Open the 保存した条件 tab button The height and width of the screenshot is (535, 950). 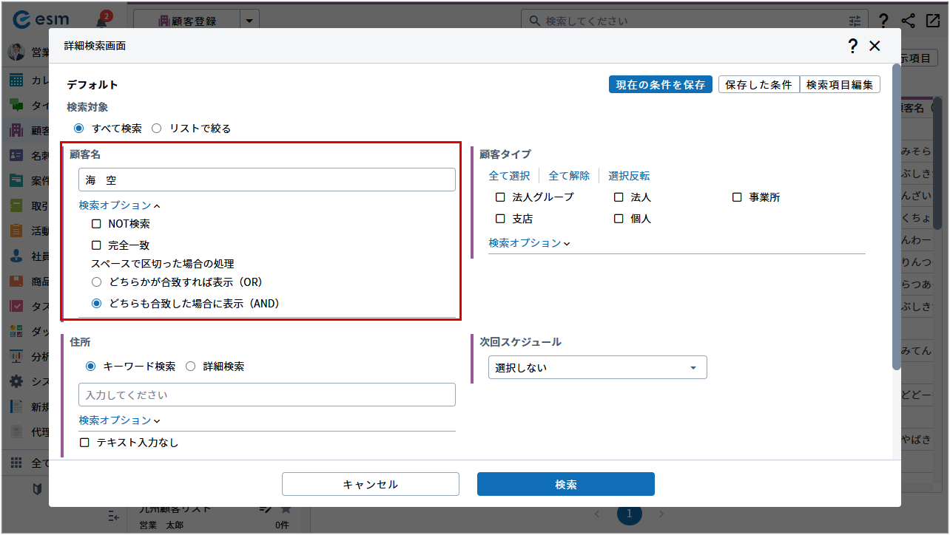click(x=758, y=85)
